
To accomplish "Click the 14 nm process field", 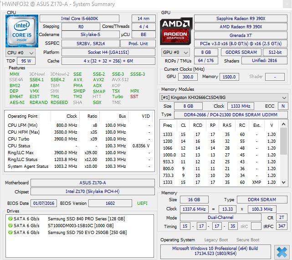I will (143, 18).
